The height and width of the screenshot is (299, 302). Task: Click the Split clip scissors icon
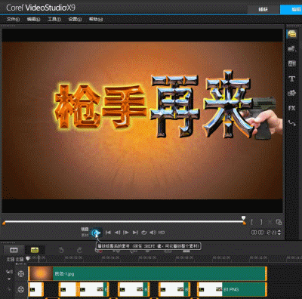click(270, 222)
